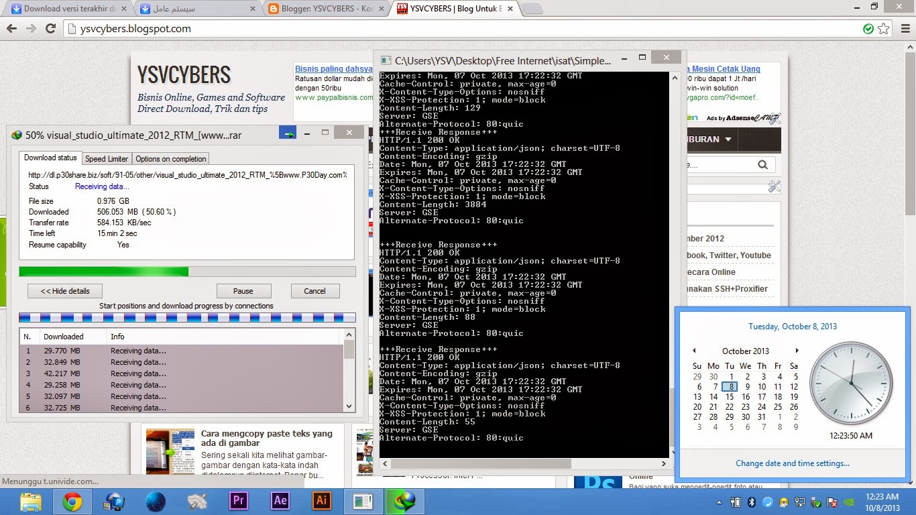Open the BURAN navigation dropdown arrow
The width and height of the screenshot is (916, 515).
coord(728,139)
